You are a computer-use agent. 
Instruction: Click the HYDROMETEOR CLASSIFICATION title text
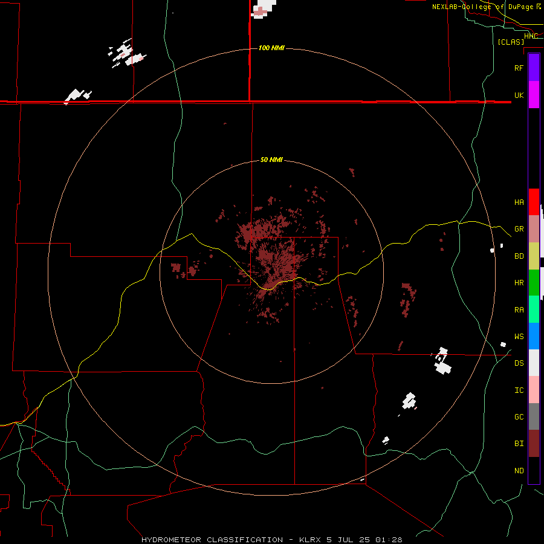pos(212,540)
